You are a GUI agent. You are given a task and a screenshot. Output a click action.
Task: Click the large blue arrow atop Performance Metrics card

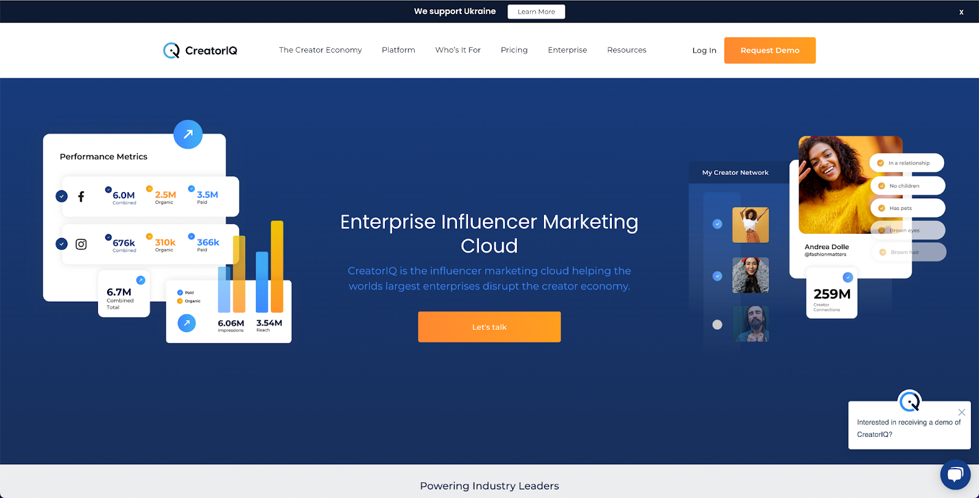(x=188, y=134)
